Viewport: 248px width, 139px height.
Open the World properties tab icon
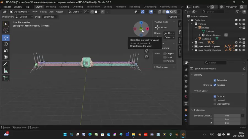[186, 97]
